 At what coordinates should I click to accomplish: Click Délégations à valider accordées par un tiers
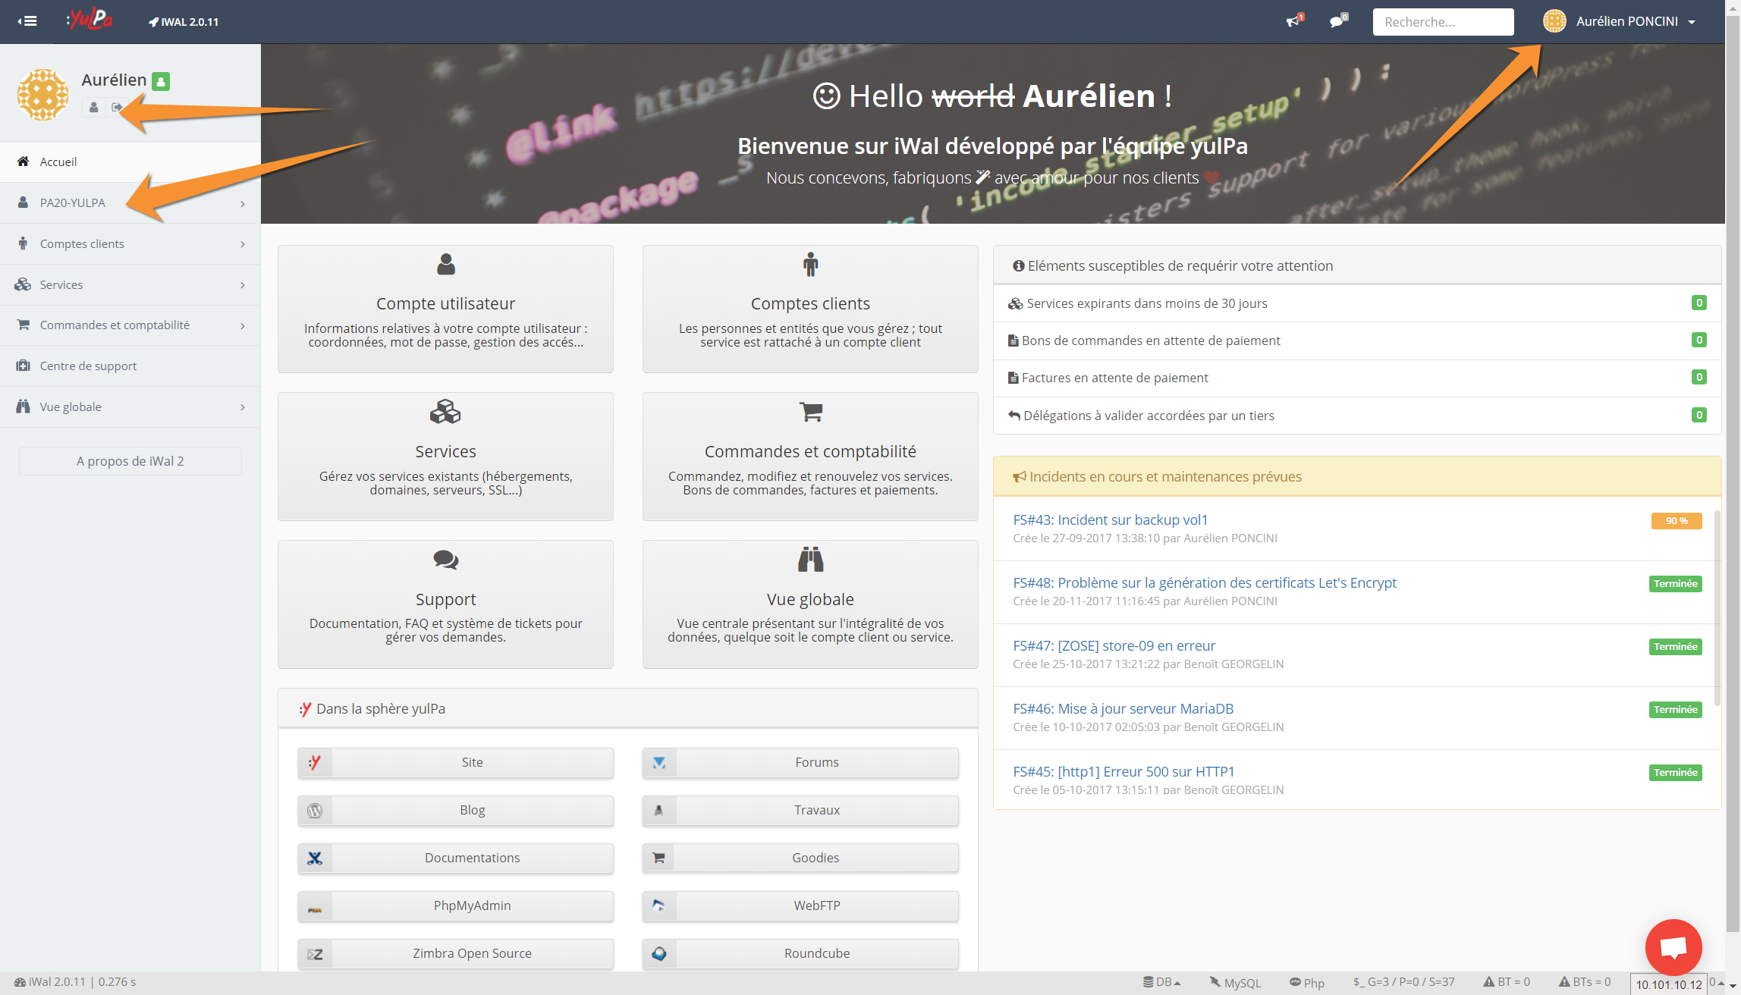pos(1357,416)
